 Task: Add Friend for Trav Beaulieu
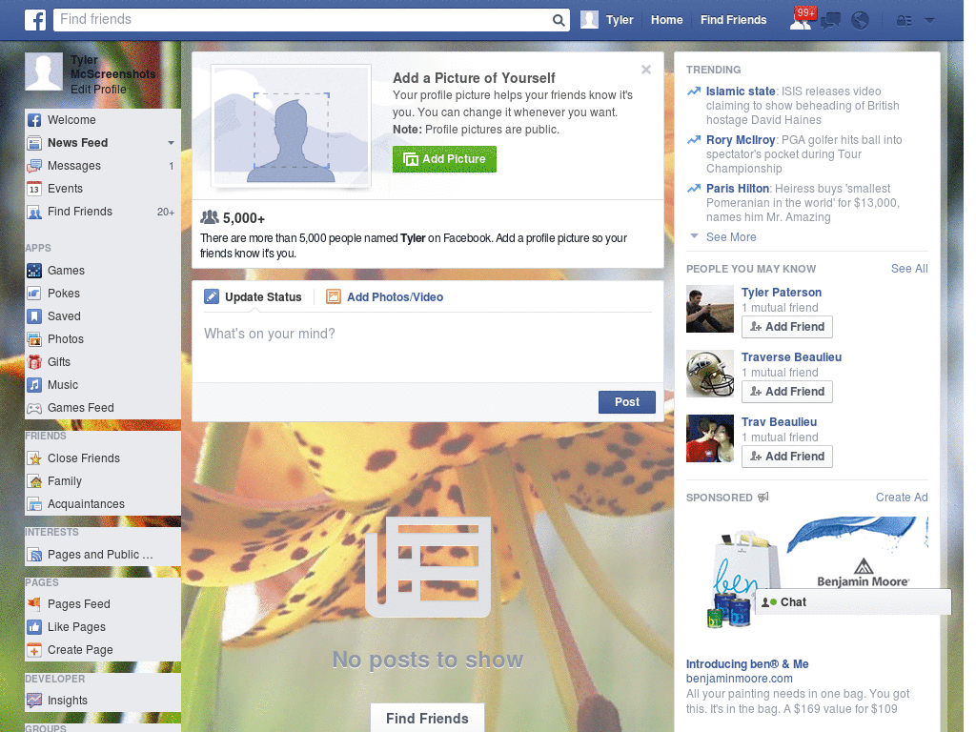(x=786, y=457)
